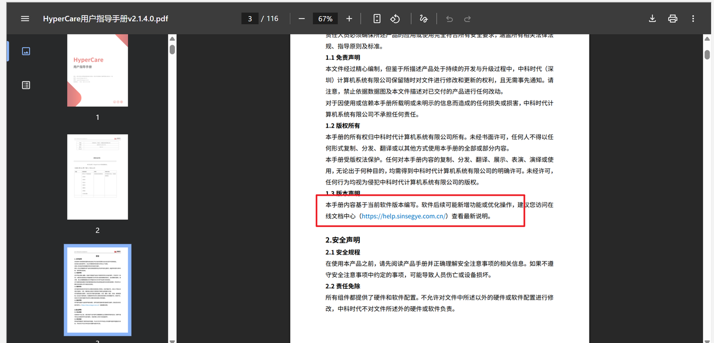The image size is (714, 343).
Task: Click the page number input field
Action: coord(249,18)
